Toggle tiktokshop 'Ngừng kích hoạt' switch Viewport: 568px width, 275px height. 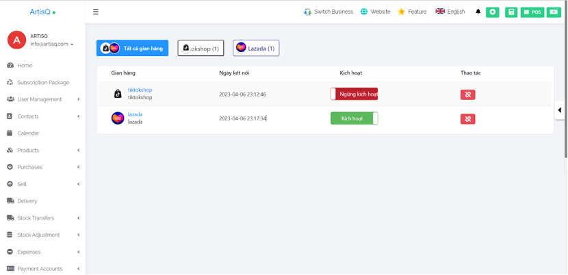[x=354, y=94]
